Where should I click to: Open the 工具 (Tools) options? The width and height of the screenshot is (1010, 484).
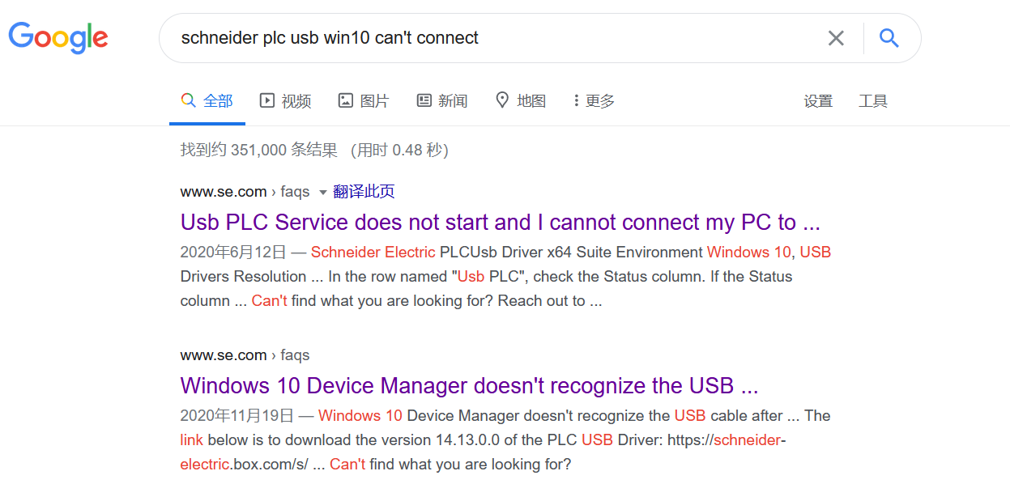tap(873, 101)
